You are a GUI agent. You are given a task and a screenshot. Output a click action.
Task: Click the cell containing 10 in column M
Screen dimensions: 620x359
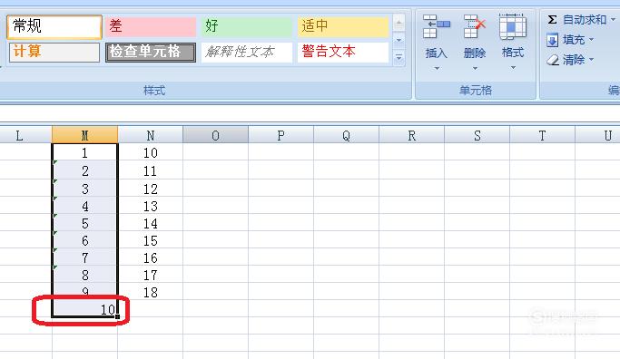point(84,309)
